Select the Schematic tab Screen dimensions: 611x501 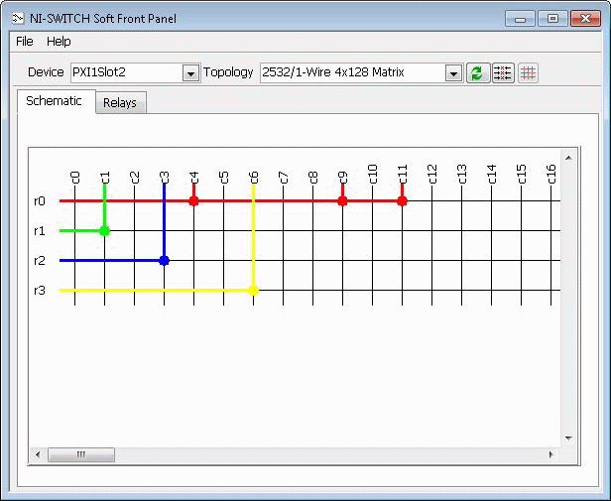(54, 101)
